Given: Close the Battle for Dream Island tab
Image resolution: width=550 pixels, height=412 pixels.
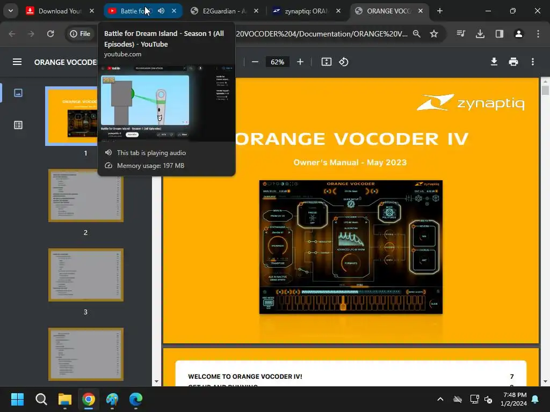Looking at the screenshot, I should [x=174, y=11].
